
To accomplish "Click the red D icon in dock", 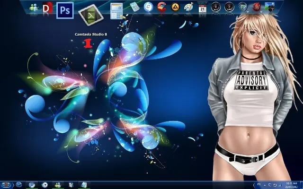I will pyautogui.click(x=47, y=8).
